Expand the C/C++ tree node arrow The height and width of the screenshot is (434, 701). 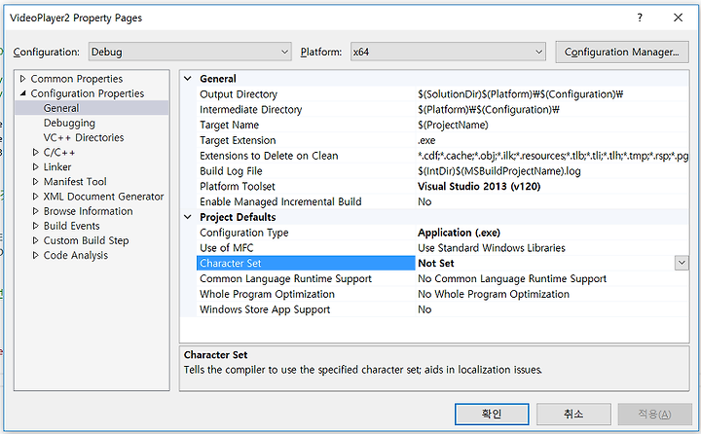click(36, 153)
